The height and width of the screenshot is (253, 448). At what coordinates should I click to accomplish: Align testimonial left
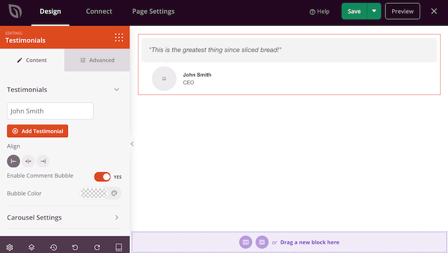pos(13,161)
